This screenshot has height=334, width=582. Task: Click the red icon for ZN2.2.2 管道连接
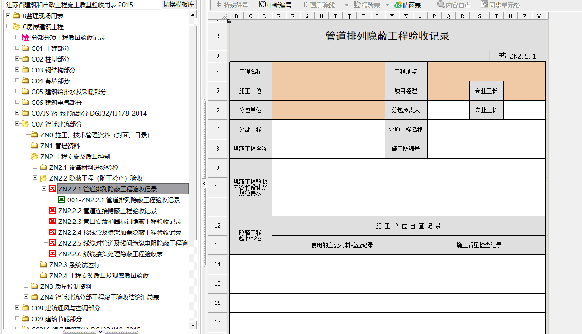coord(53,211)
